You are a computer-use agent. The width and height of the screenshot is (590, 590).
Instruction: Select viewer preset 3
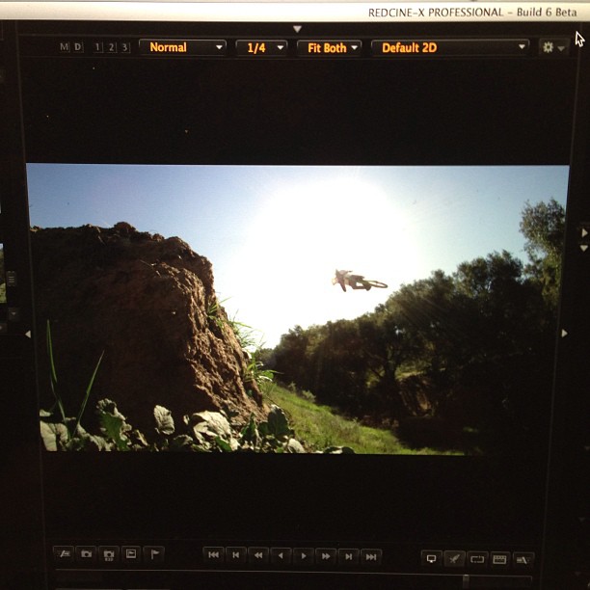click(124, 47)
